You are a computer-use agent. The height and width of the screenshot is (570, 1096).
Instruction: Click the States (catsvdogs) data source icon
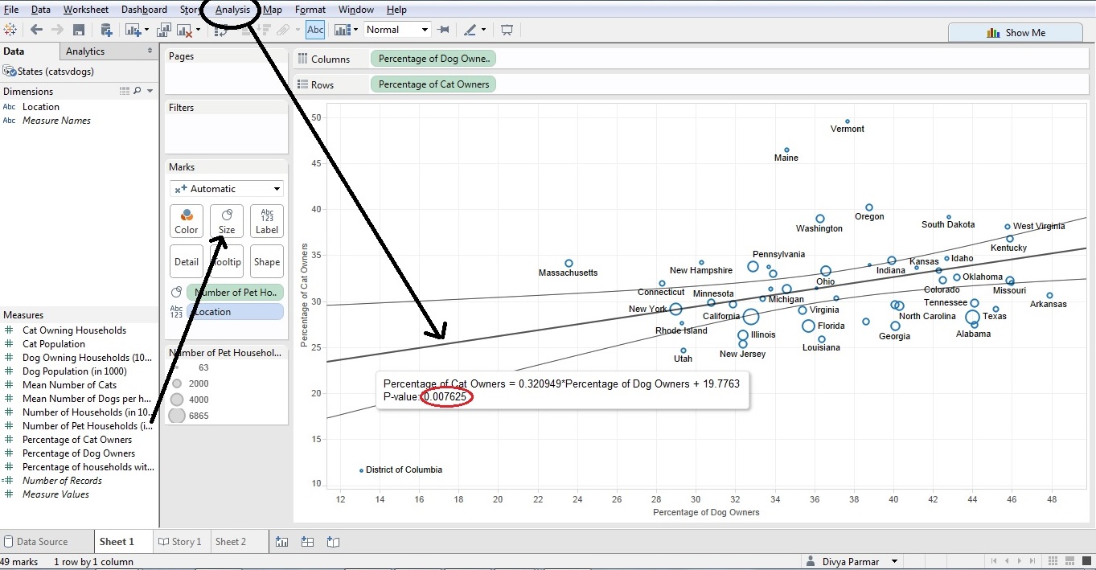(x=10, y=72)
